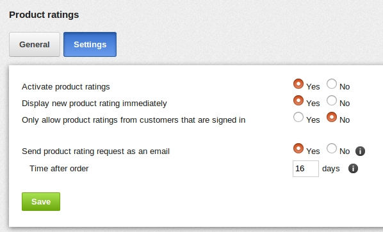Click the signed-in customers only setting label
Viewport: 383px width, 232px height.
pos(133,120)
